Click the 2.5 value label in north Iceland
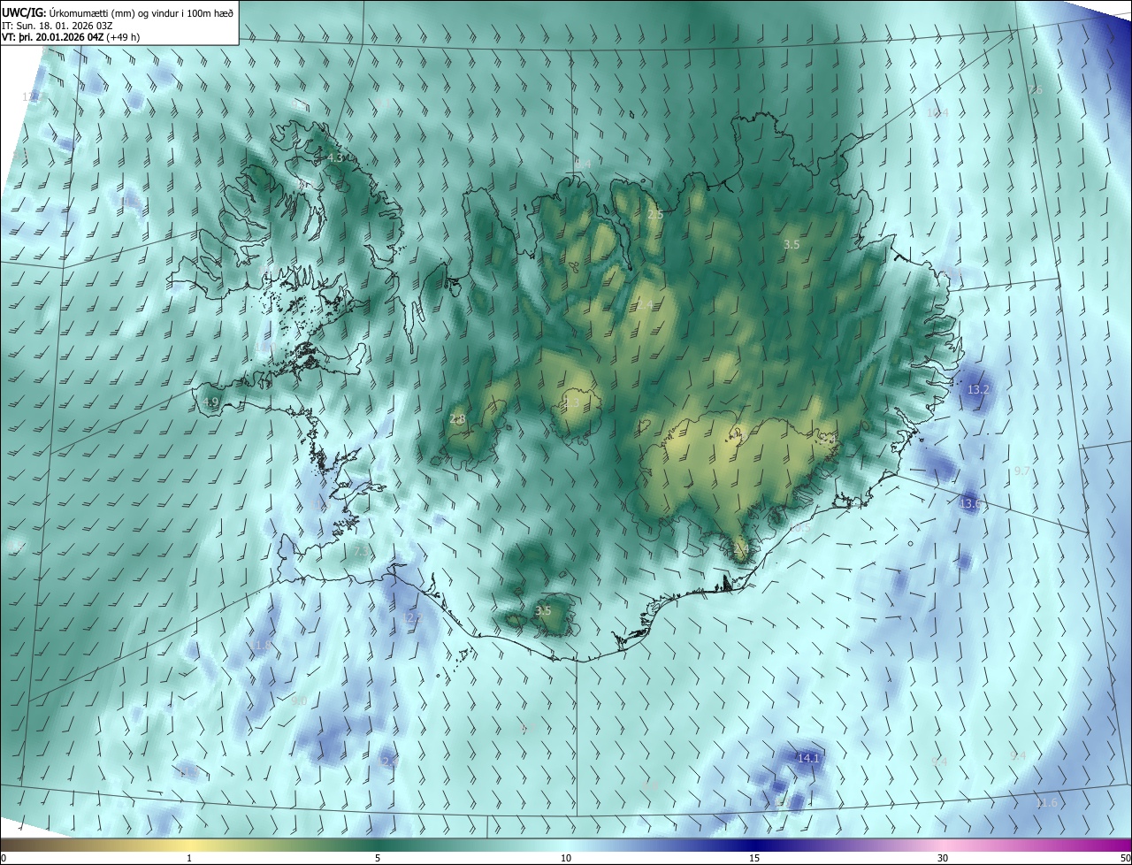1132x865 pixels. tap(655, 215)
